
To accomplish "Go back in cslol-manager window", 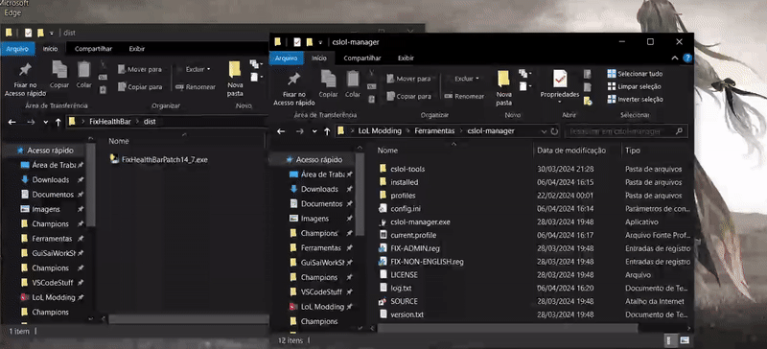I will tap(281, 131).
